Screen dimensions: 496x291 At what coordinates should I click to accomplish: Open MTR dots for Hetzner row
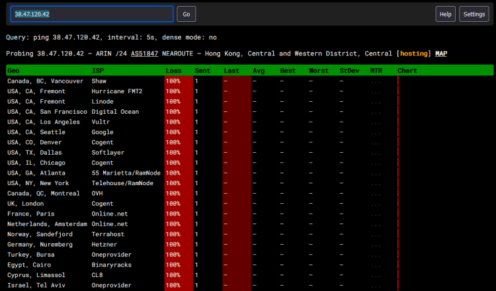(376, 245)
